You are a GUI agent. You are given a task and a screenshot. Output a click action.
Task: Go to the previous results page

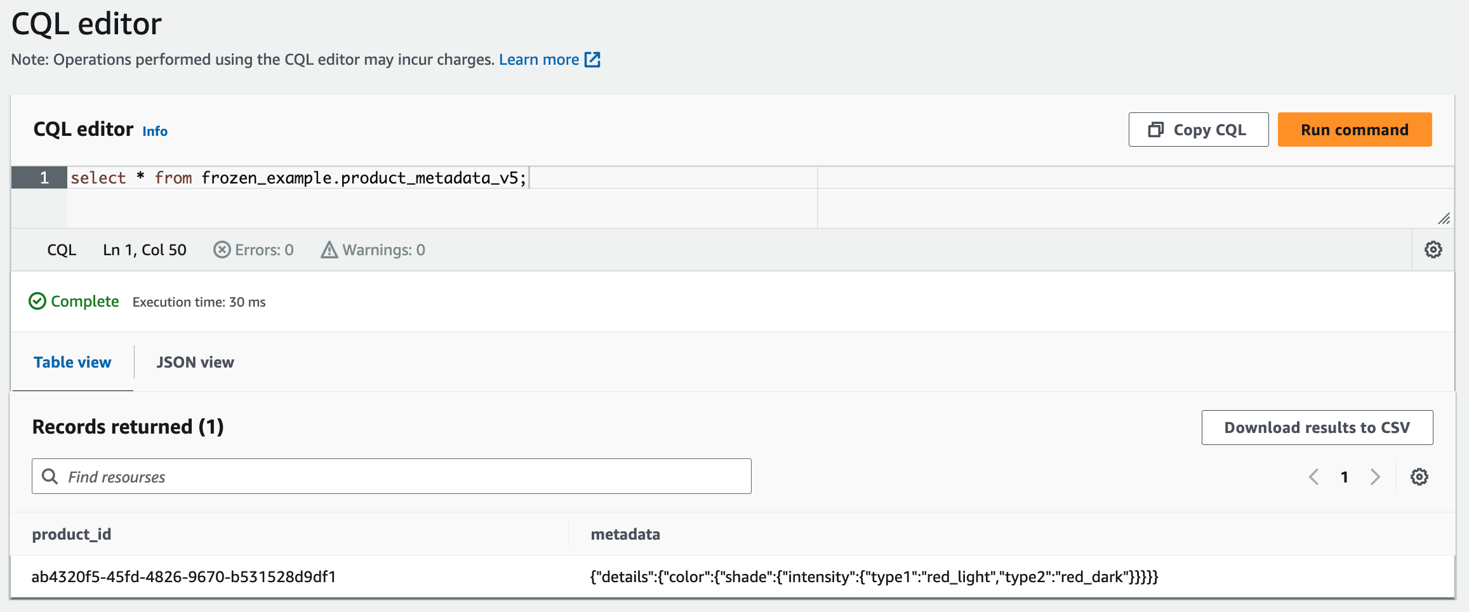[x=1313, y=477]
